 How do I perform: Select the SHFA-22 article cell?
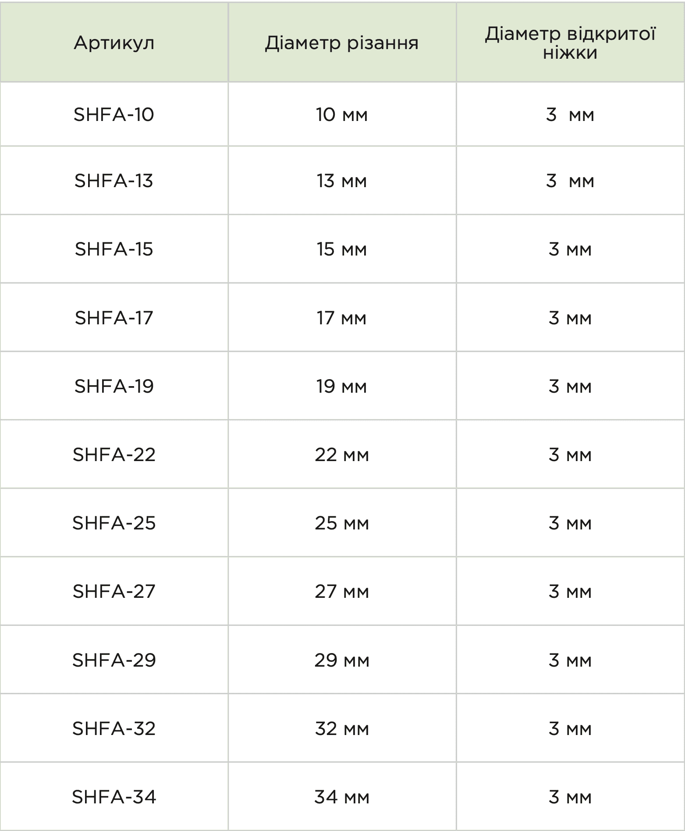point(114,454)
